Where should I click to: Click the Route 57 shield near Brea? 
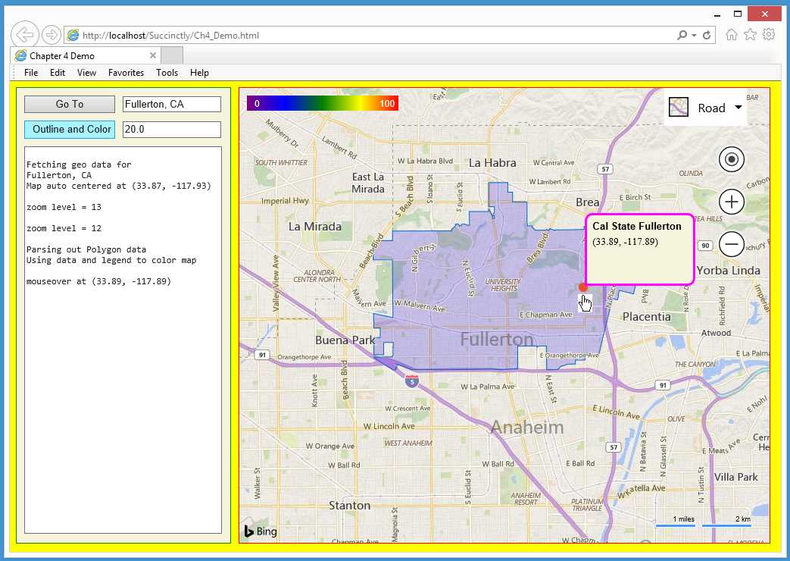pyautogui.click(x=605, y=169)
